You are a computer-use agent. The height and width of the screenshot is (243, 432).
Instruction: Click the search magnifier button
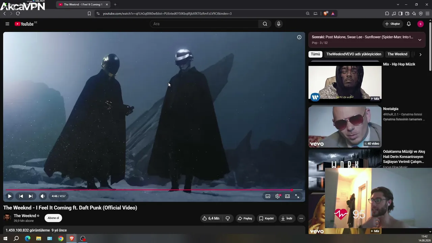265,24
